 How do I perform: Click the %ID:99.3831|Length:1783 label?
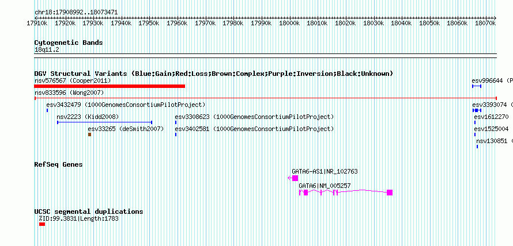pos(79,218)
